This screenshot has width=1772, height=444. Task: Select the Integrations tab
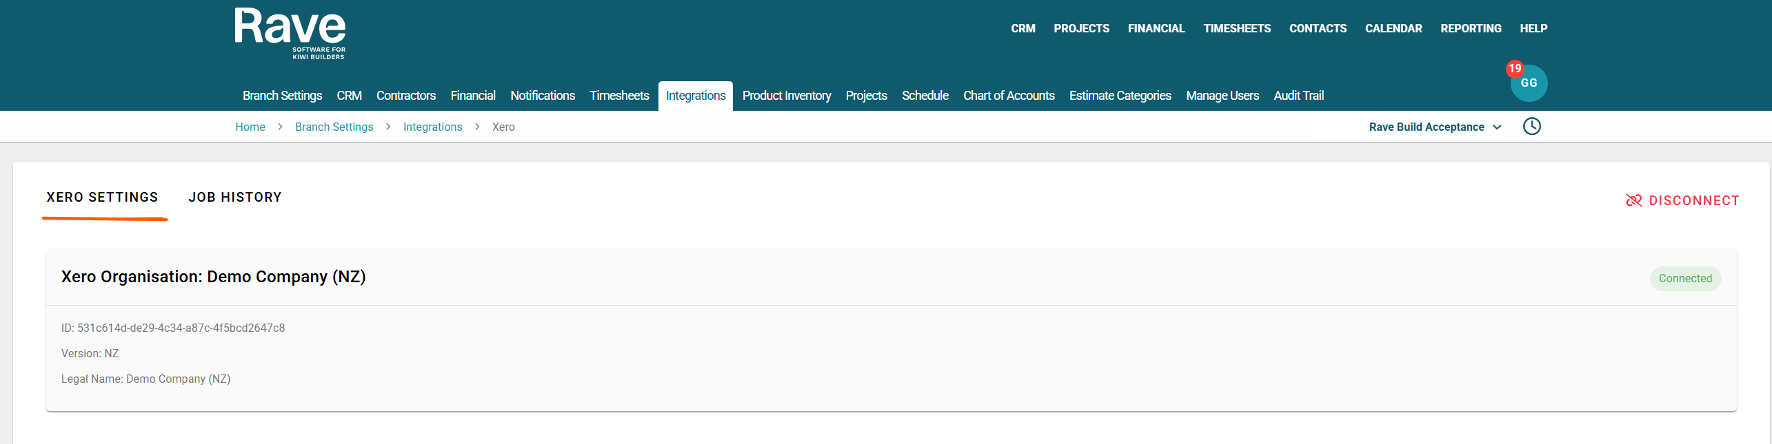tap(696, 96)
